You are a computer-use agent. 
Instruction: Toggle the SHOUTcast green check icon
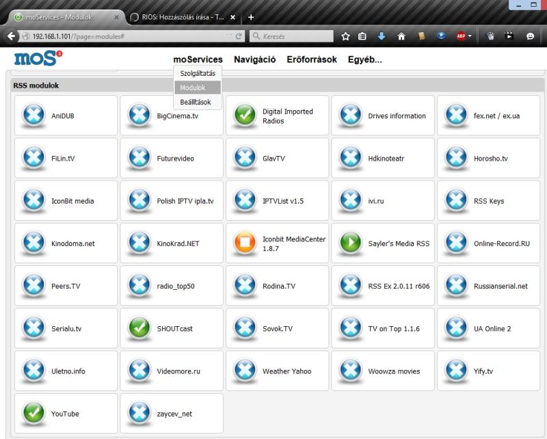[x=139, y=327]
